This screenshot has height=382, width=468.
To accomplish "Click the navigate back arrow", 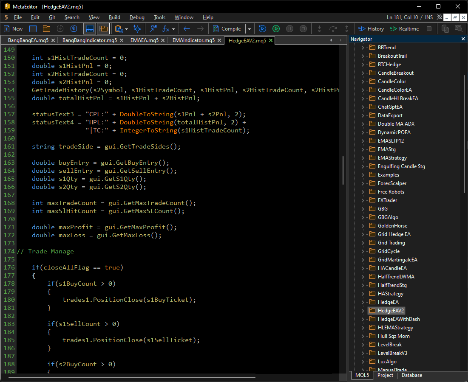I will point(187,29).
